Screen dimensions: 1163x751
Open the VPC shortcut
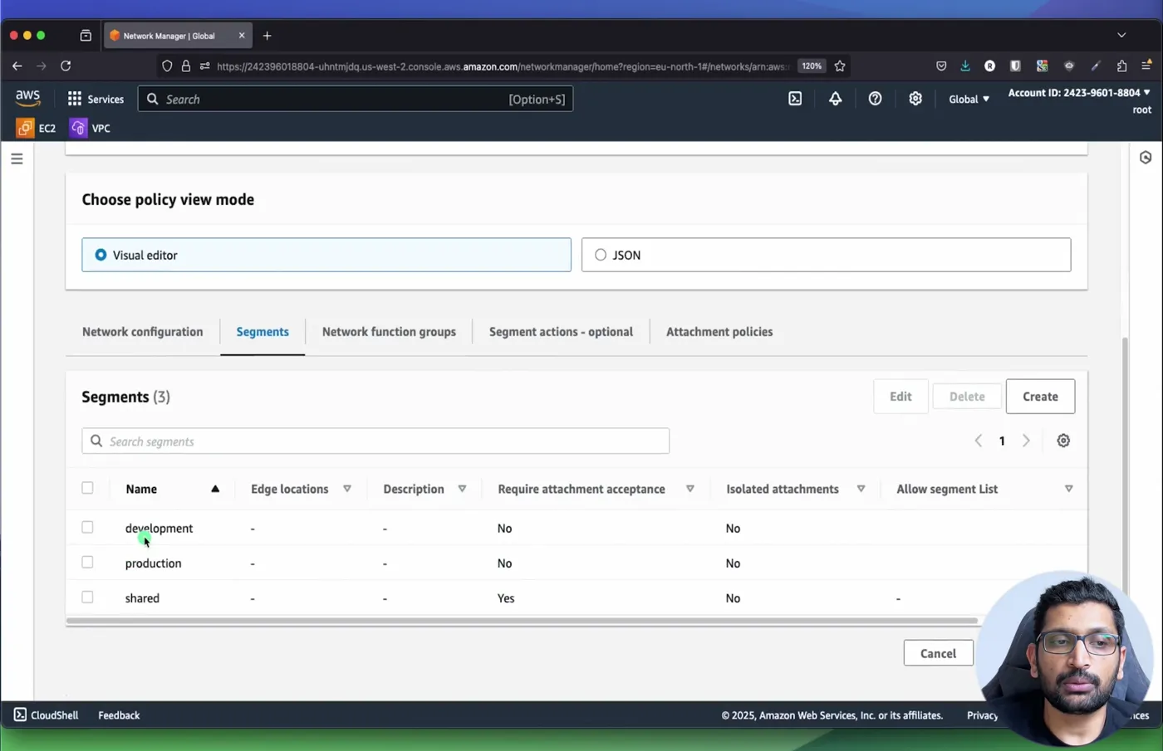pyautogui.click(x=91, y=128)
